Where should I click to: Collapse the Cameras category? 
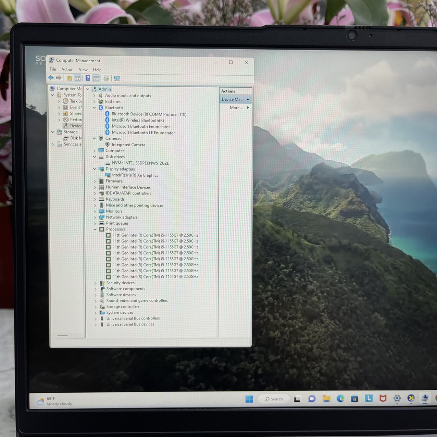click(x=95, y=138)
